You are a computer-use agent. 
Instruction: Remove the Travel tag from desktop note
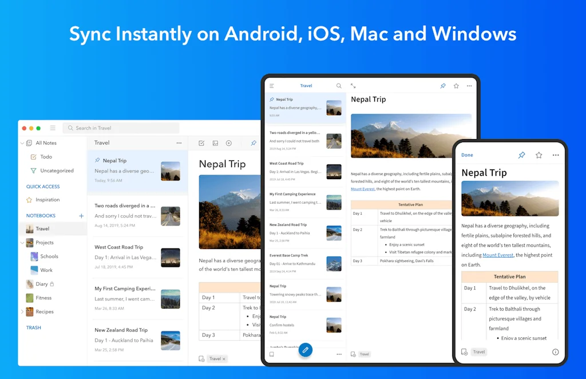(224, 359)
